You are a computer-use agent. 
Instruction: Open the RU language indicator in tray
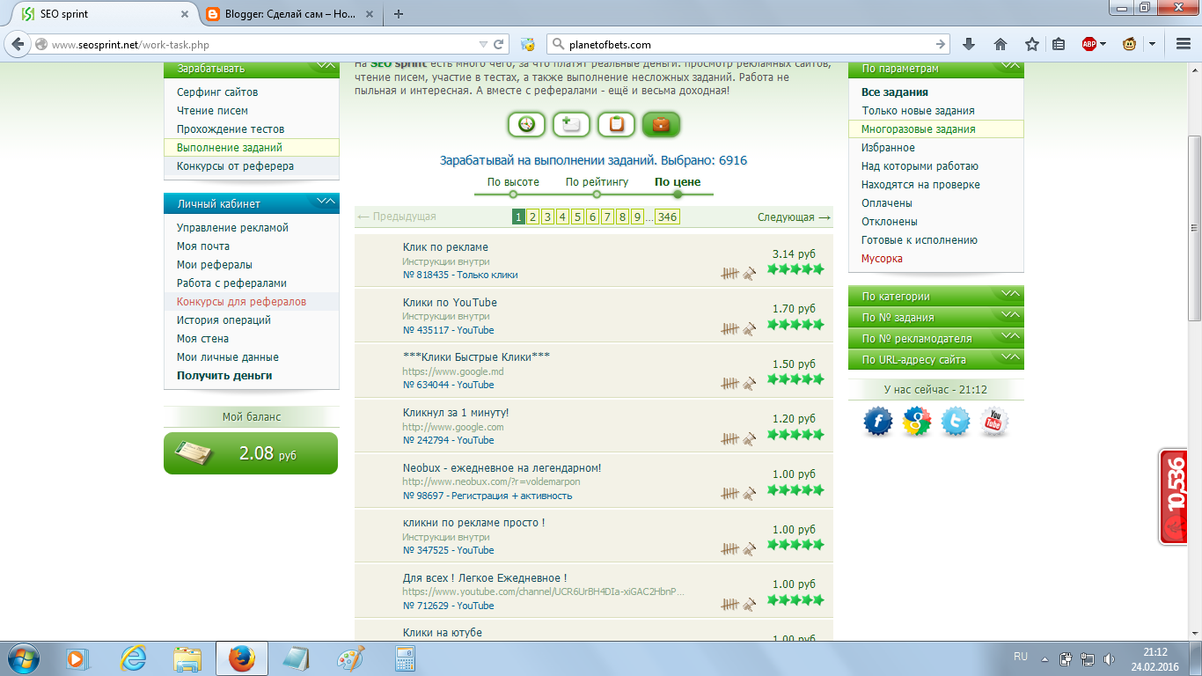point(1021,657)
